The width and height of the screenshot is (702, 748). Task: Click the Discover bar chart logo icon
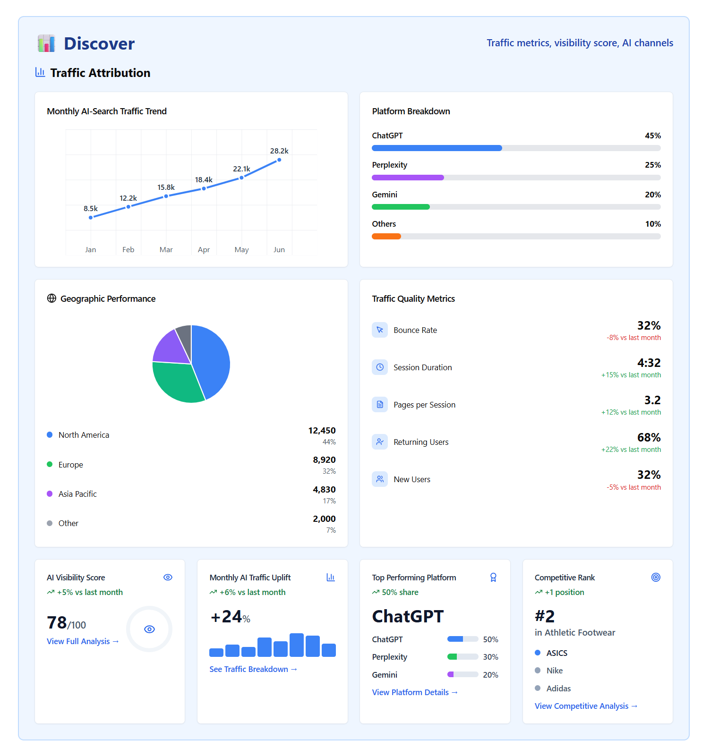46,43
